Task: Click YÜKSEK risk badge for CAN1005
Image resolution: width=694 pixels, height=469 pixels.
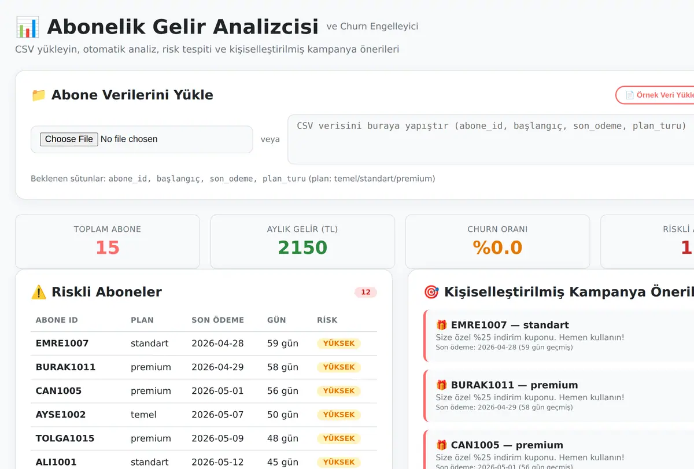Action: click(339, 391)
